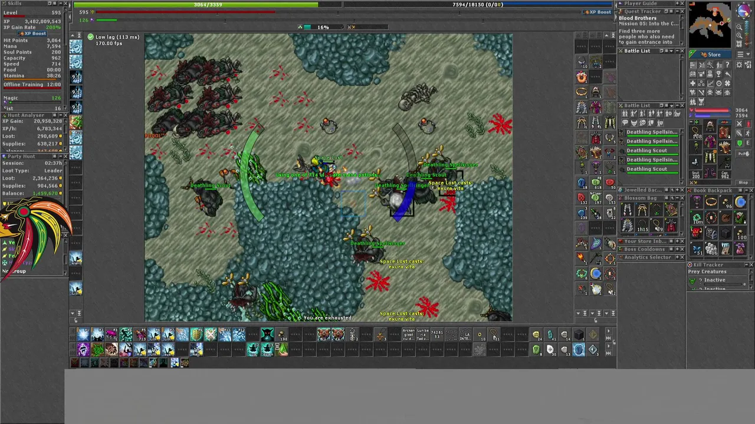Viewport: 755px width, 424px height.
Task: Toggle the green shield secure mode button
Action: 740,143
